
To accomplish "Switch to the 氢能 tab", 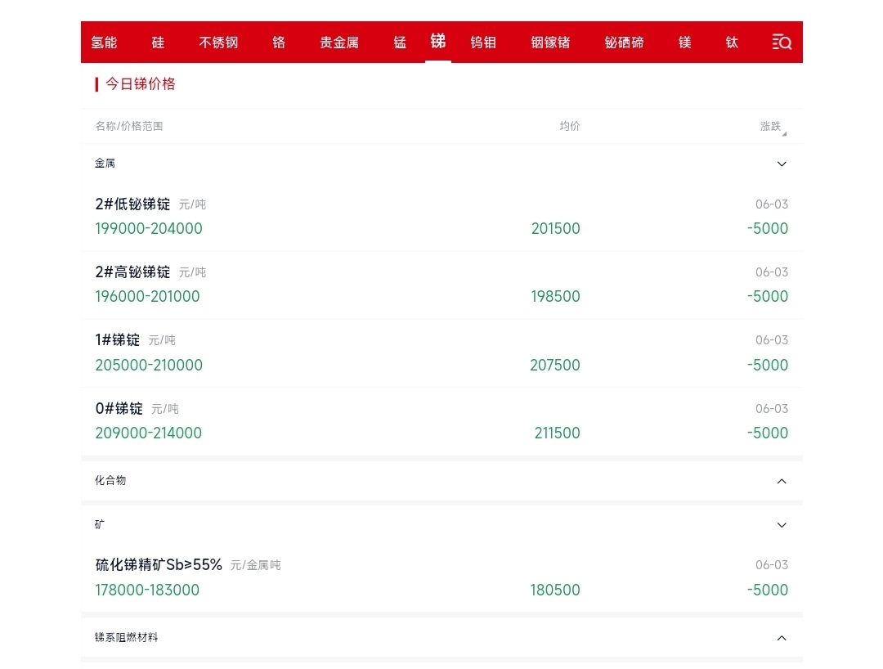I will (104, 43).
